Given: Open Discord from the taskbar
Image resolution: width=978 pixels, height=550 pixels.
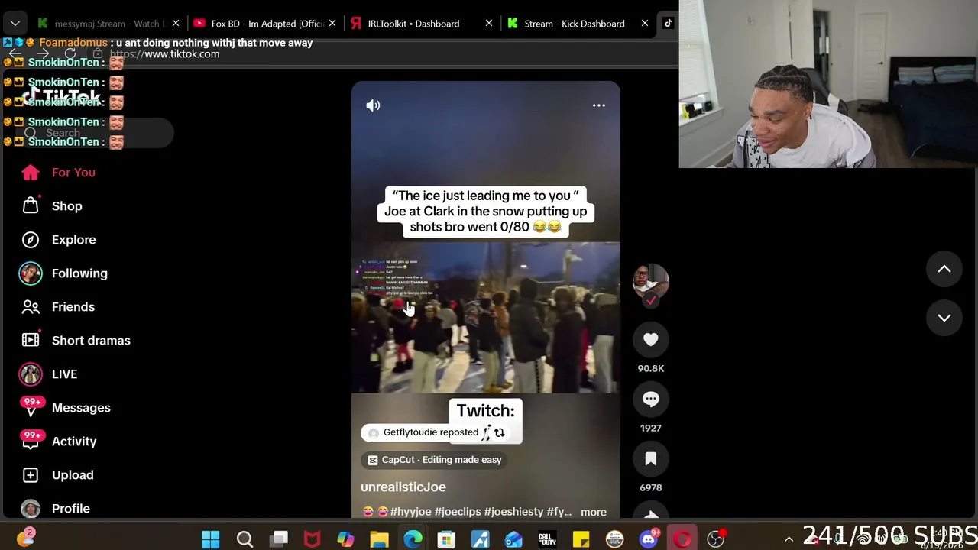Looking at the screenshot, I should pyautogui.click(x=648, y=539).
